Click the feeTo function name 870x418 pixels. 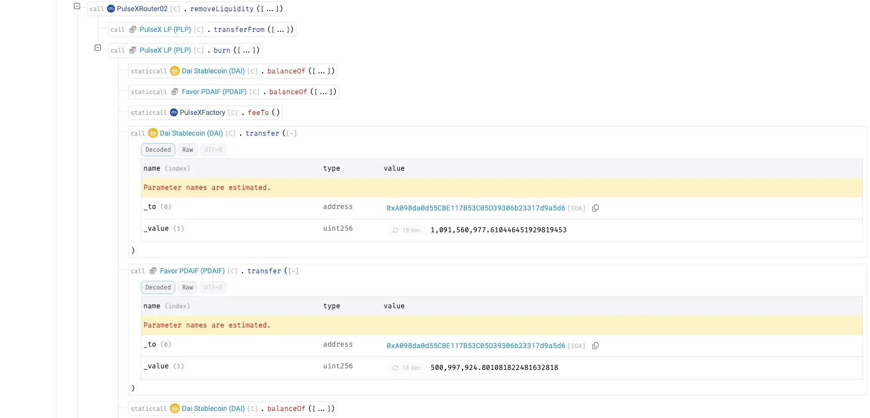(x=258, y=112)
